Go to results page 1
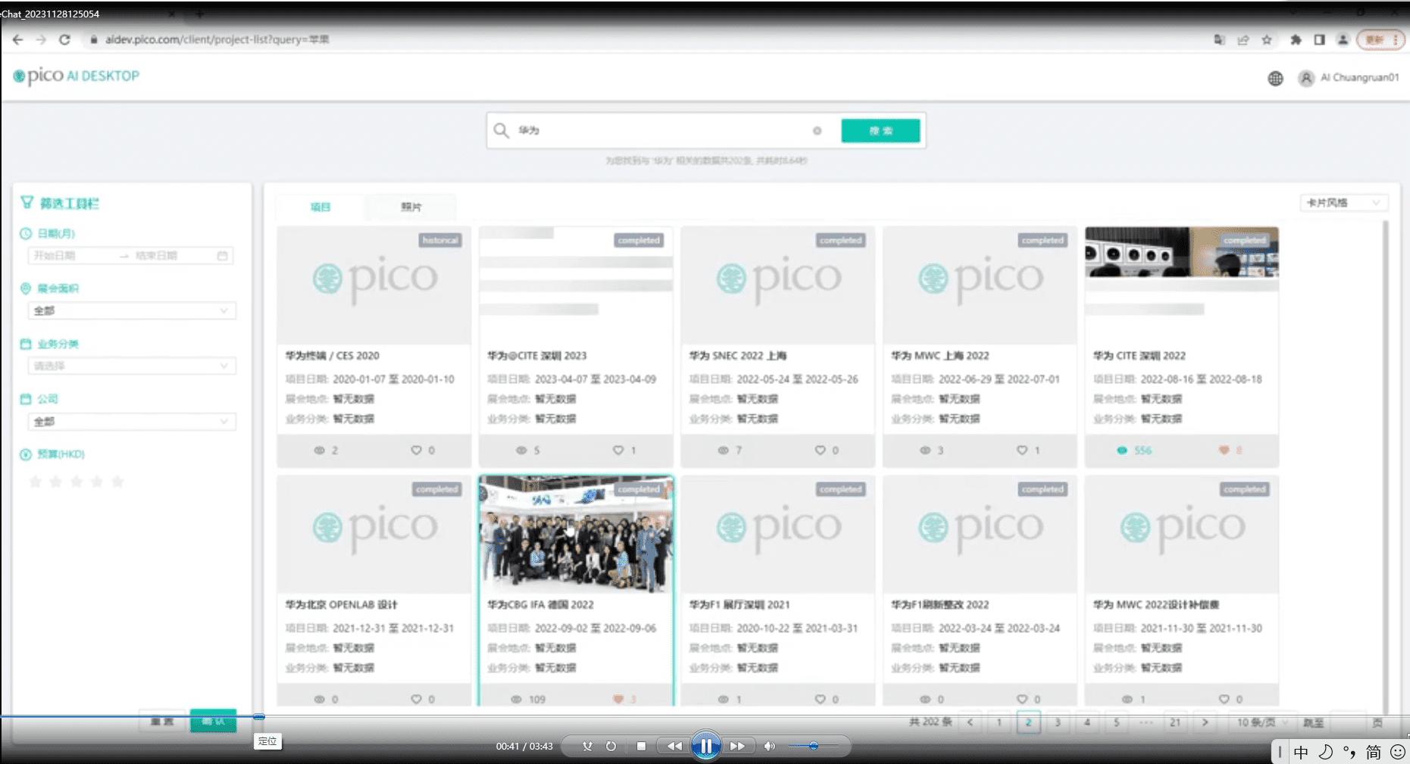The width and height of the screenshot is (1410, 764). pos(999,722)
